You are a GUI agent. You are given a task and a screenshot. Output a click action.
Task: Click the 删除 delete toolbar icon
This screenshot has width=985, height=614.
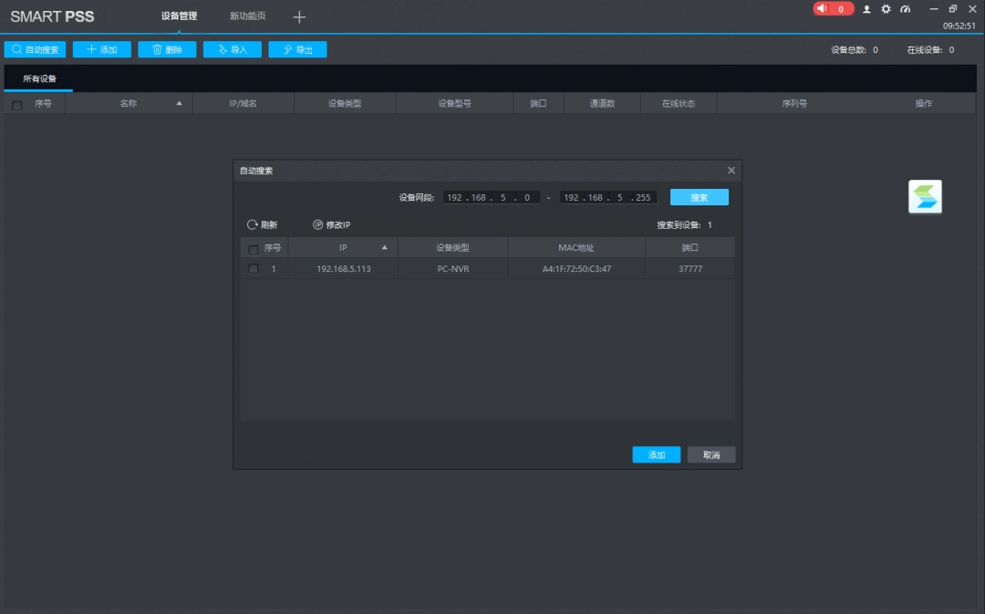167,49
